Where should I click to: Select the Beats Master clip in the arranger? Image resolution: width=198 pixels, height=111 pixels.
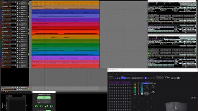(x=66, y=54)
